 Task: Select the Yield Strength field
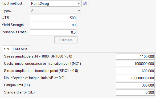[x=53, y=25]
